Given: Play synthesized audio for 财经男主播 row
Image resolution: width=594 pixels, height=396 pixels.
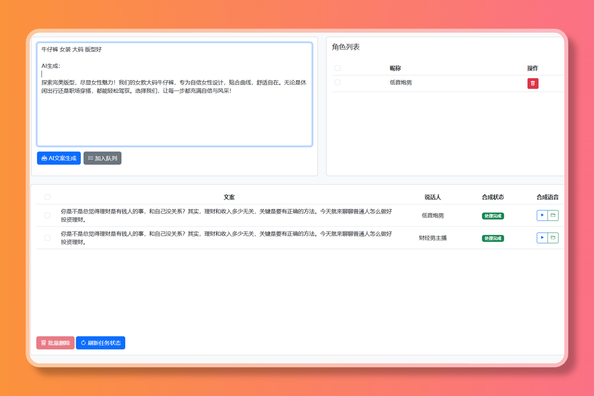Looking at the screenshot, I should 542,238.
